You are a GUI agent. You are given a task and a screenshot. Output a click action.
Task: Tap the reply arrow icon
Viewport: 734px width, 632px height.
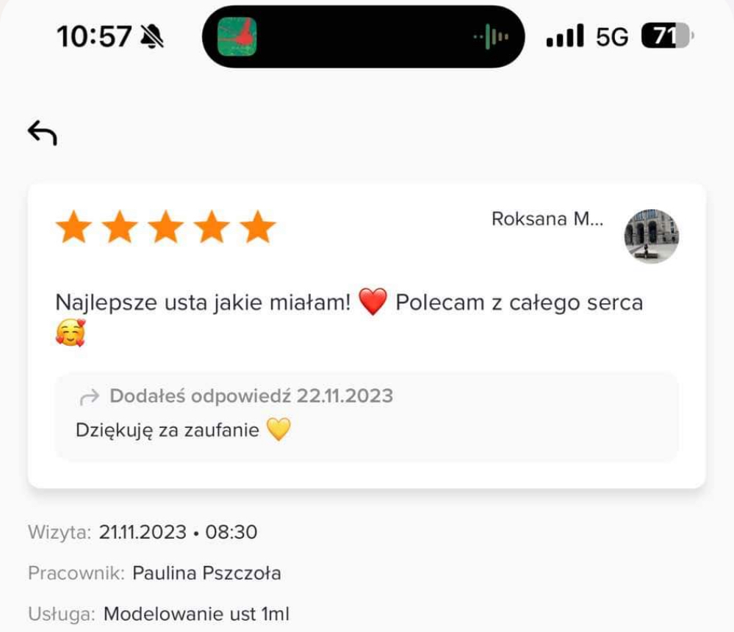click(x=90, y=396)
